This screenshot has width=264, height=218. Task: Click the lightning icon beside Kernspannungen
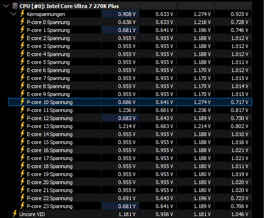click(23, 14)
